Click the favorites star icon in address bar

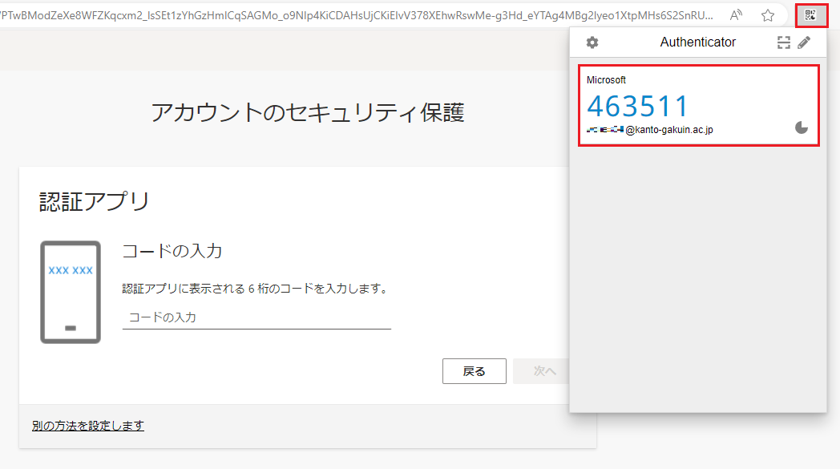click(768, 15)
